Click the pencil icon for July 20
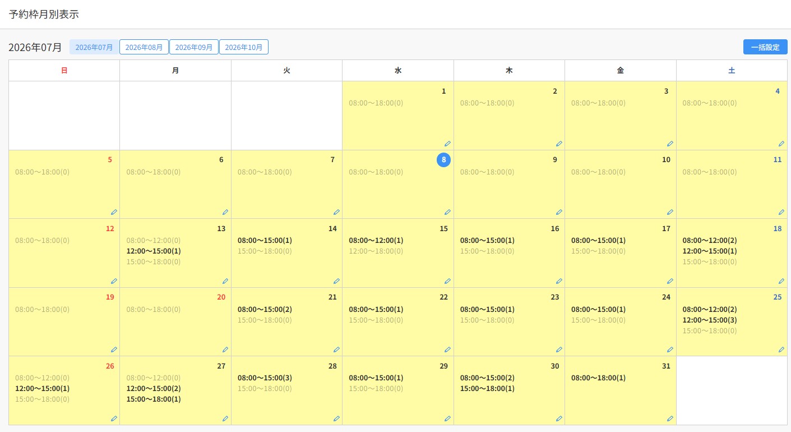 (x=225, y=350)
